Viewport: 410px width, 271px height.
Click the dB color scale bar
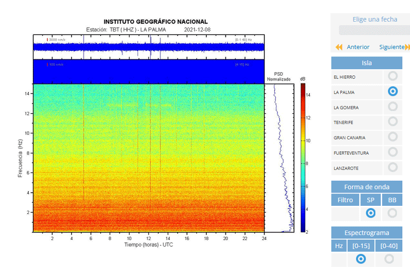click(303, 158)
